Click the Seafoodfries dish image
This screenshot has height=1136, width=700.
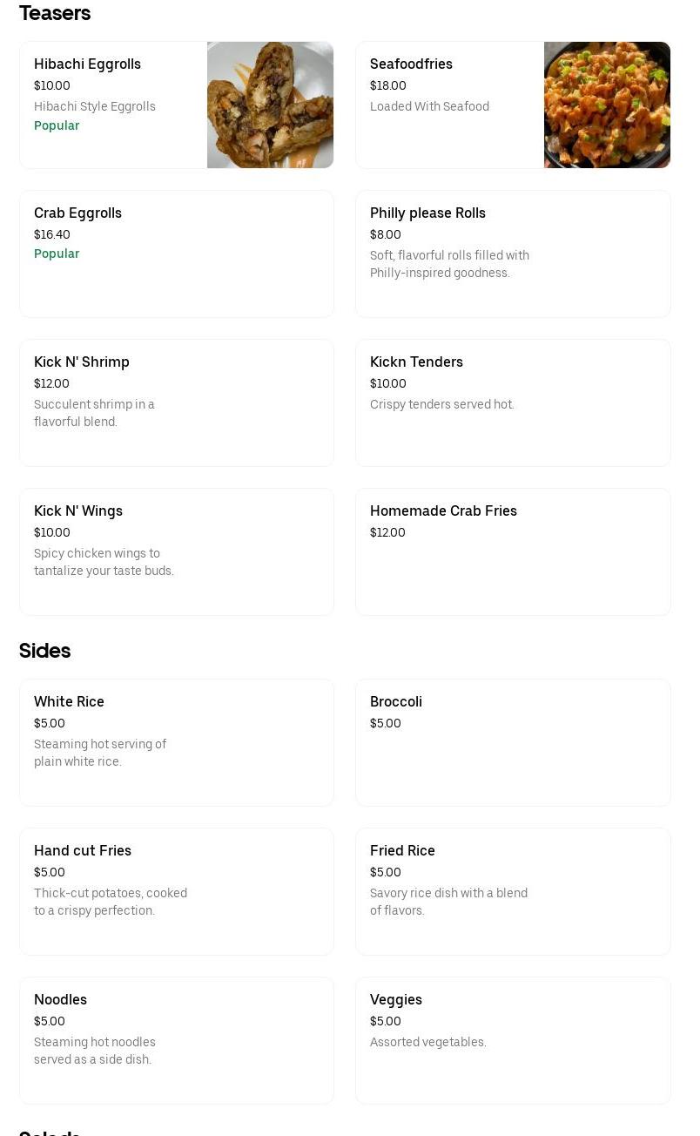pyautogui.click(x=607, y=105)
